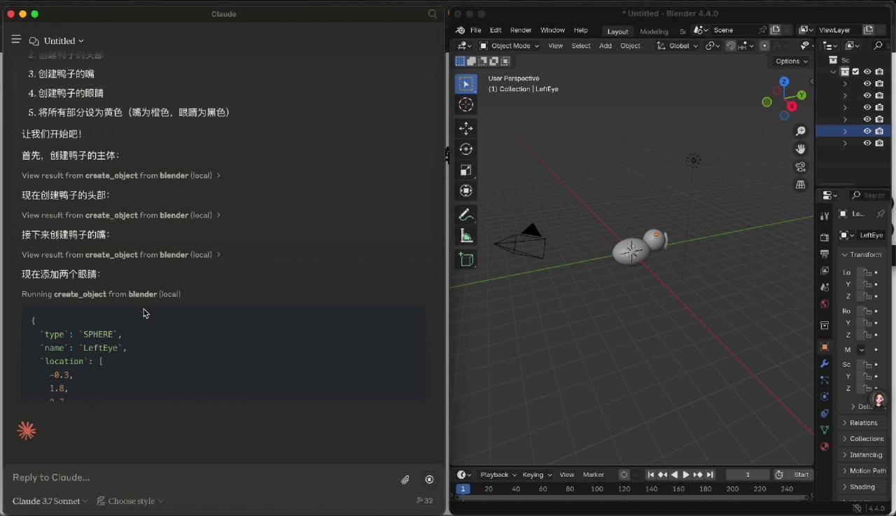Toggle snapping magnet in viewport header
896x516 pixels.
tap(731, 46)
